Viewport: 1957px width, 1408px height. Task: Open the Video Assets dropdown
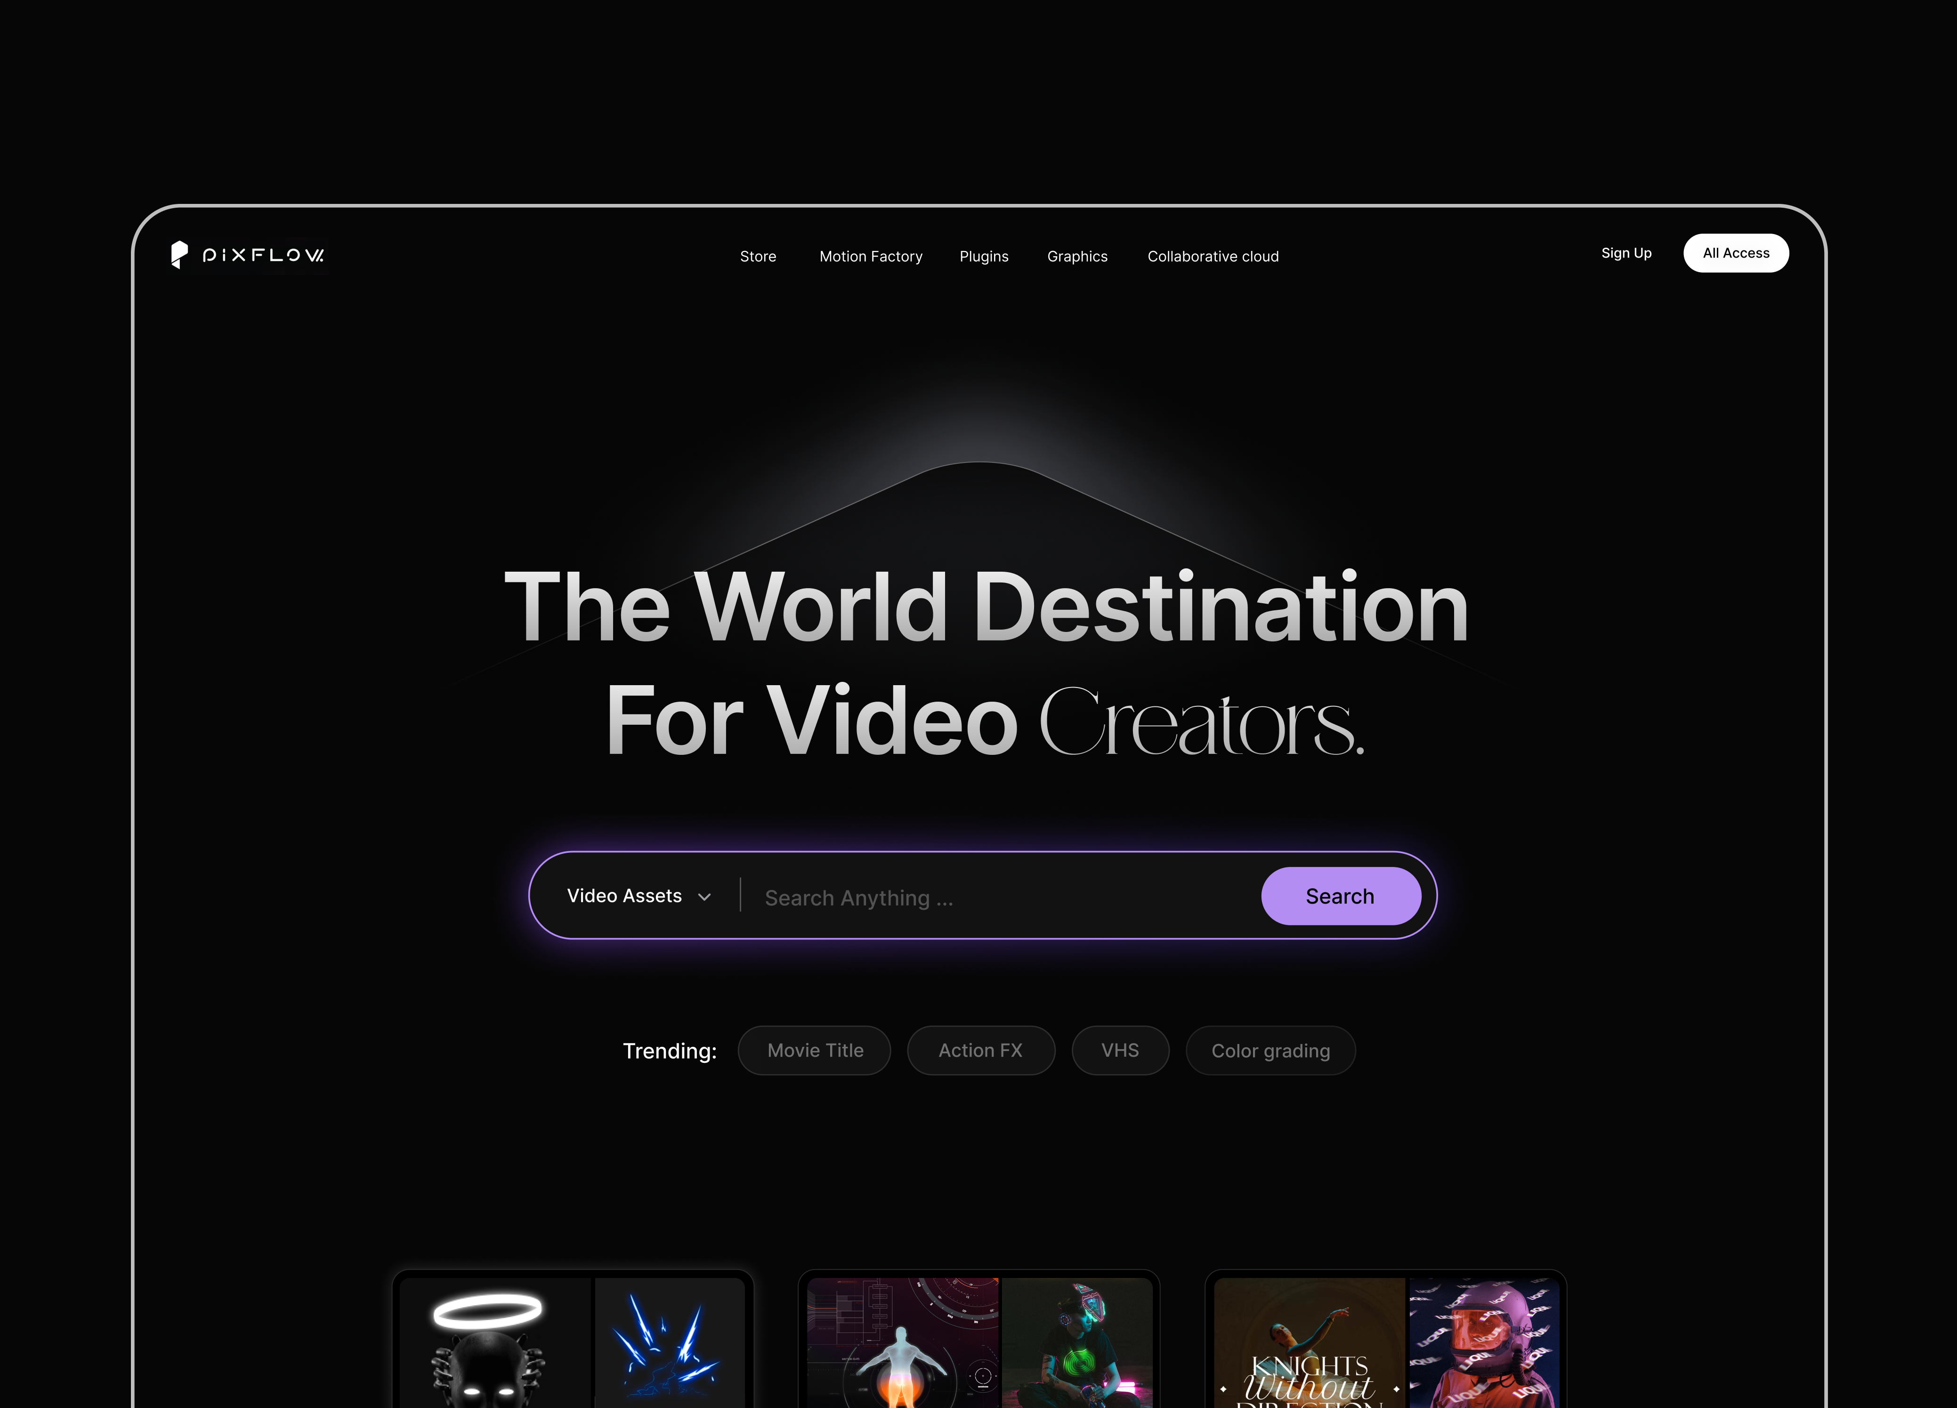626,896
